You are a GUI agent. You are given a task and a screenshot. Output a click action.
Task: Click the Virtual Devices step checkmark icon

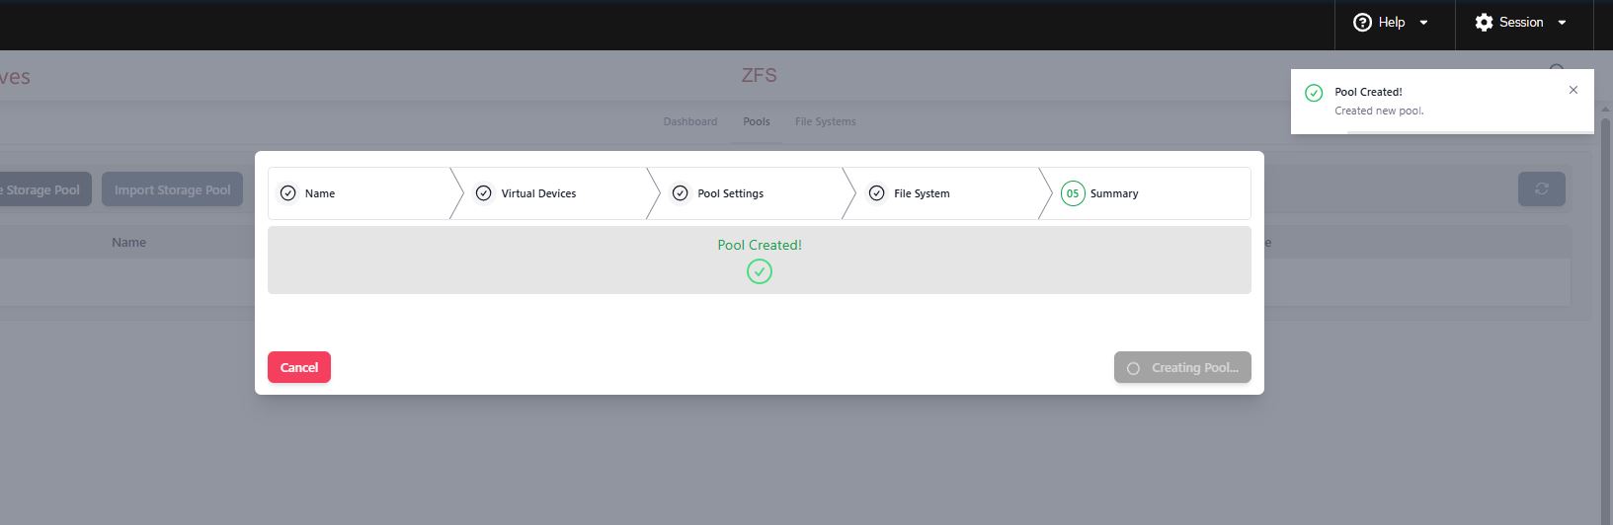484,193
